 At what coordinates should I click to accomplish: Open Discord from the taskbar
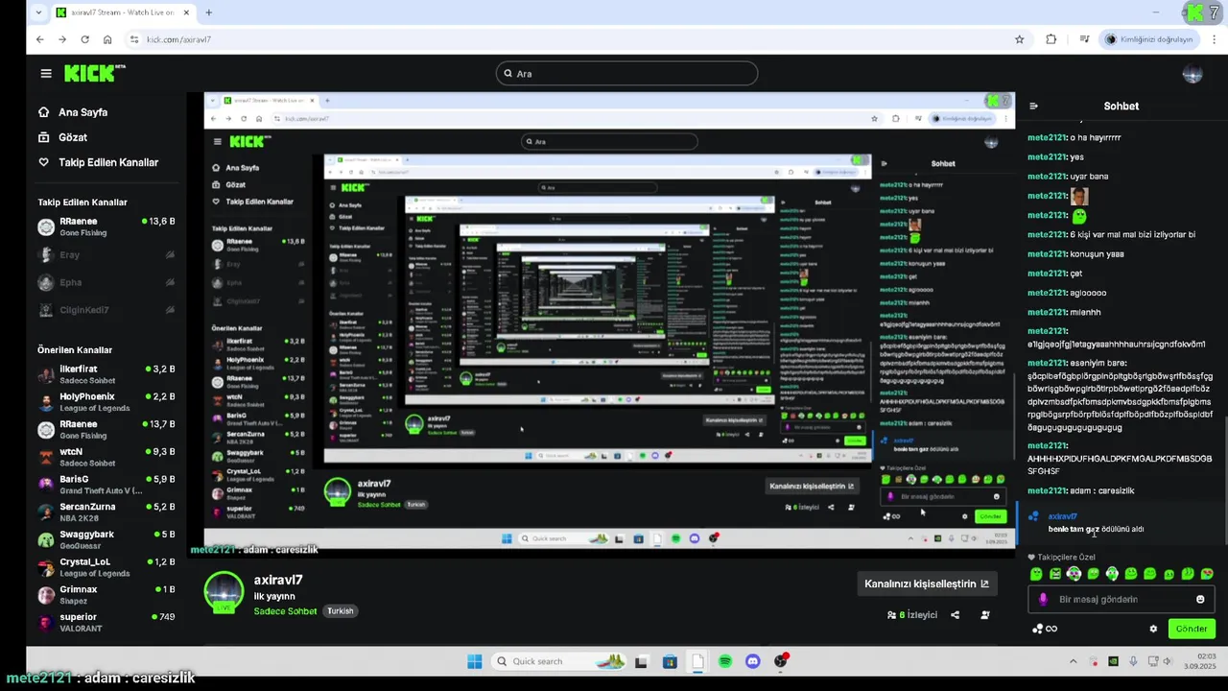click(x=753, y=661)
